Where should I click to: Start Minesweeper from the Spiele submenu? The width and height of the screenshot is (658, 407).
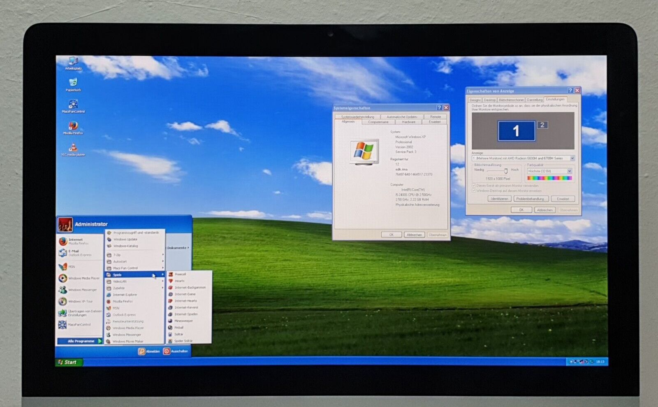[183, 321]
